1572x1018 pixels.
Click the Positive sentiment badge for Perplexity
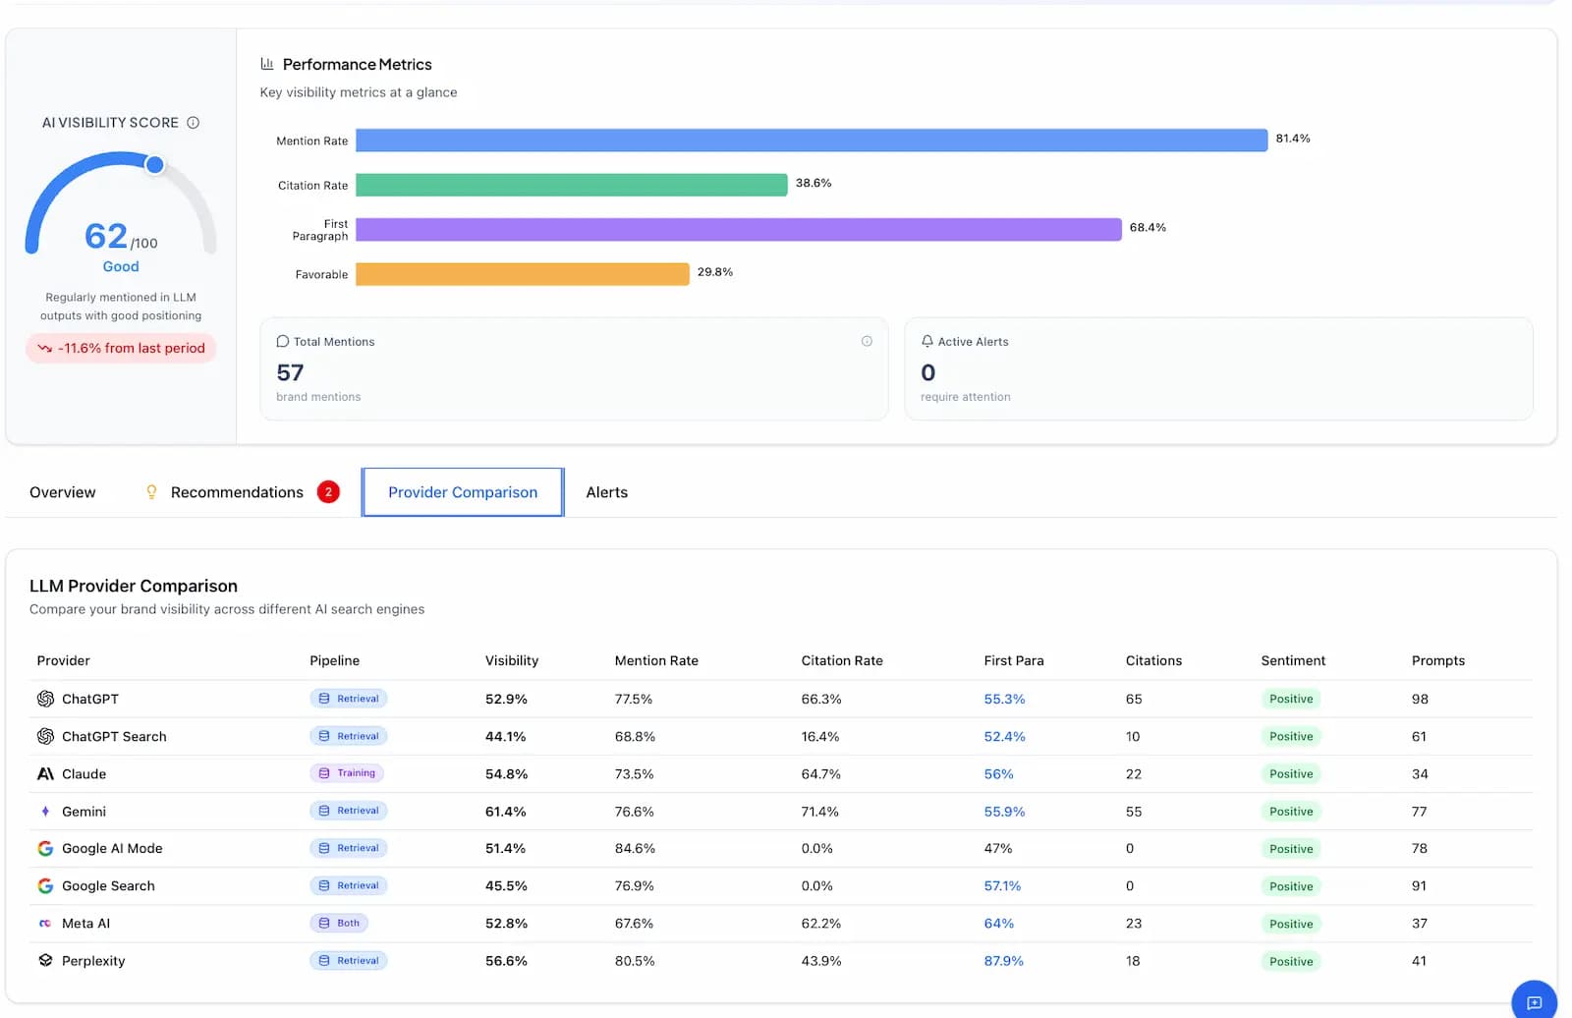point(1291,961)
